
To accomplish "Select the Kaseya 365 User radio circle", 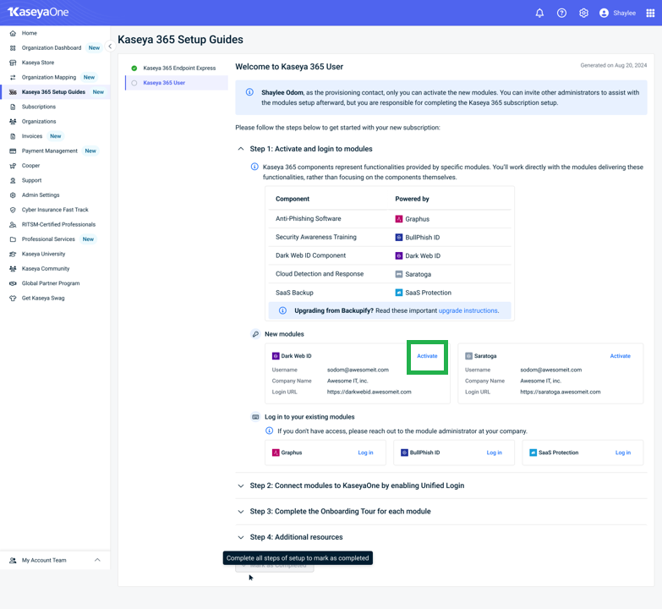I will pyautogui.click(x=134, y=83).
